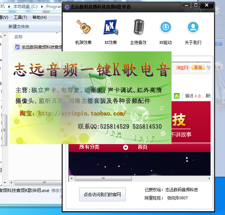The image size is (225, 215).
Task: Open the KX效果 icon
Action: [x=111, y=27]
